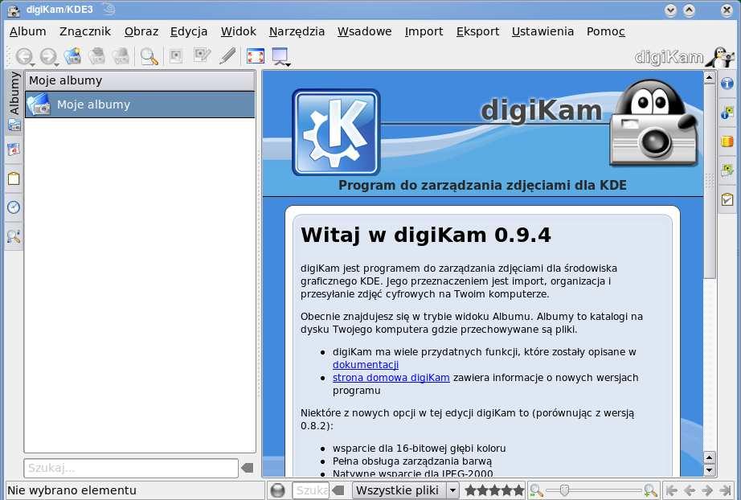Click zoom out magnifier in status bar
Image resolution: width=741 pixels, height=500 pixels.
(x=536, y=490)
